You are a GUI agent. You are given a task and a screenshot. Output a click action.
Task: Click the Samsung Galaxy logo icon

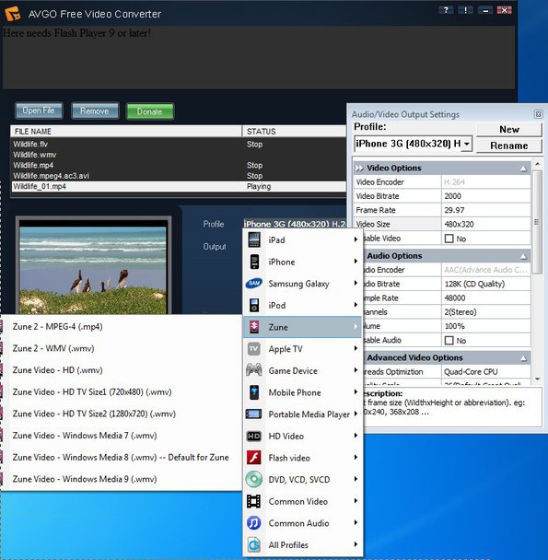pyautogui.click(x=254, y=284)
